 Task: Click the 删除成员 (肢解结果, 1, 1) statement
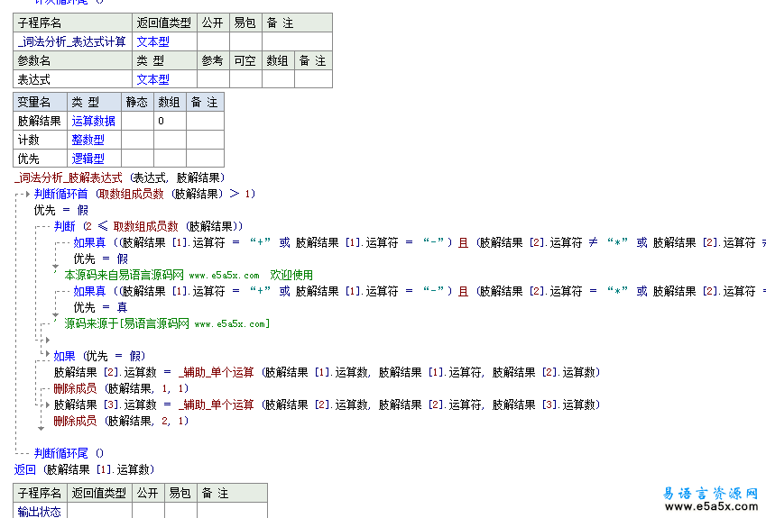point(121,388)
